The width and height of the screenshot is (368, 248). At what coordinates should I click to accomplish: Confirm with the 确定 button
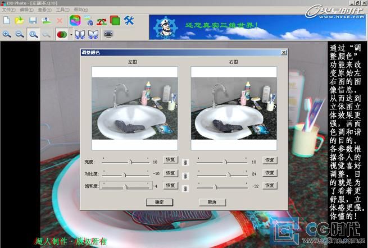click(x=160, y=203)
